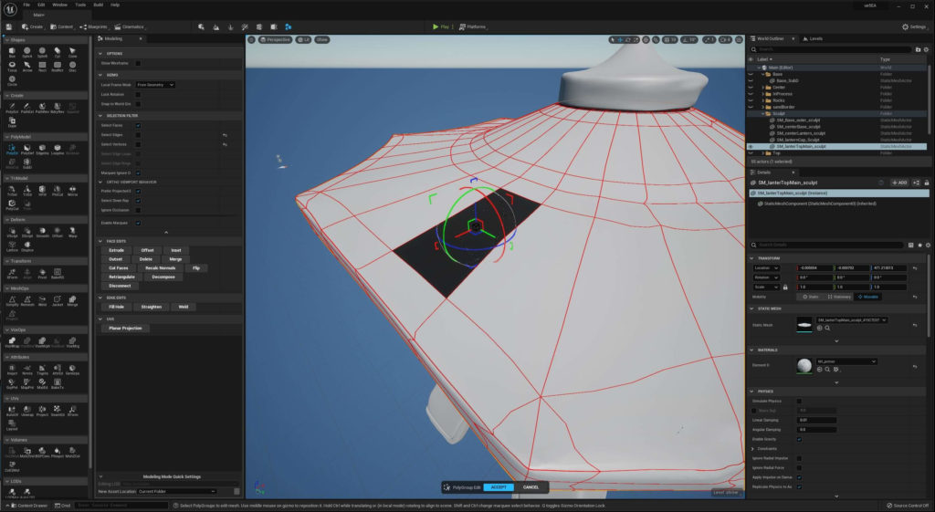The width and height of the screenshot is (935, 512).
Task: Accept the PolyGroup Edit changes
Action: 499,487
